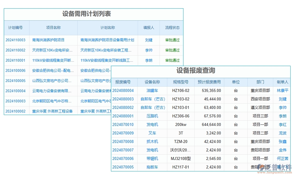Screen dimensions: 295x177
Task: Sort by 预计报废费用 column header
Action: point(209,82)
